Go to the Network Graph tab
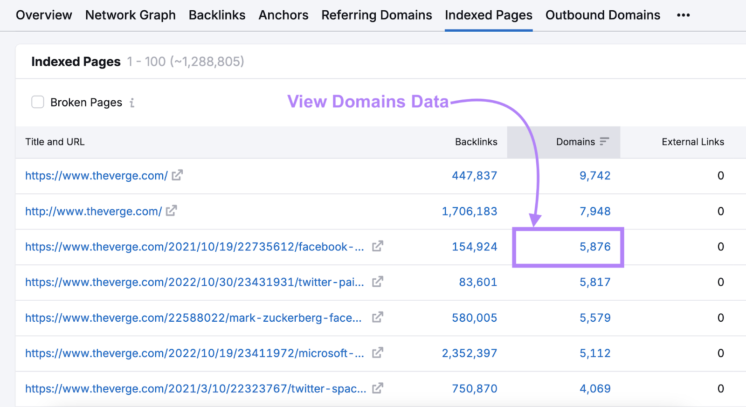The width and height of the screenshot is (746, 407). pyautogui.click(x=130, y=15)
